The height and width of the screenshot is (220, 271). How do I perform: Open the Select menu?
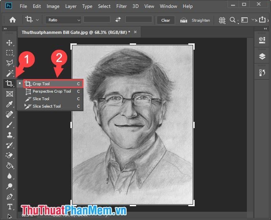click(104, 6)
